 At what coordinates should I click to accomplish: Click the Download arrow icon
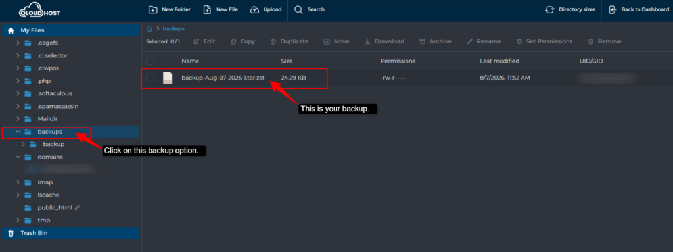pos(367,41)
